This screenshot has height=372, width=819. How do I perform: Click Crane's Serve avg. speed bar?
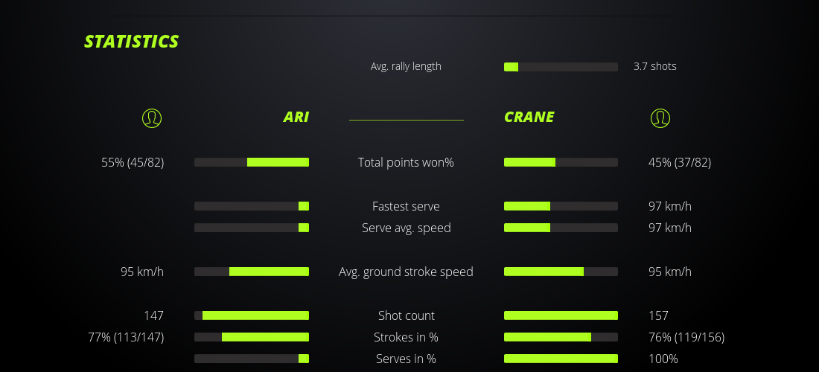click(x=561, y=228)
